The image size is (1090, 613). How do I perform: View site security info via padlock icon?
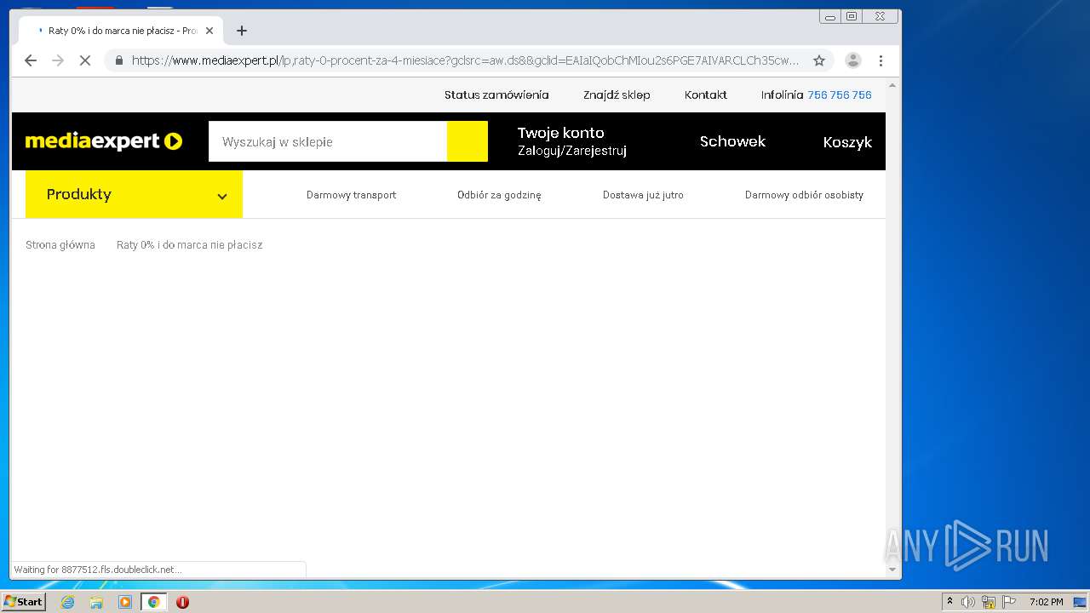click(x=119, y=60)
